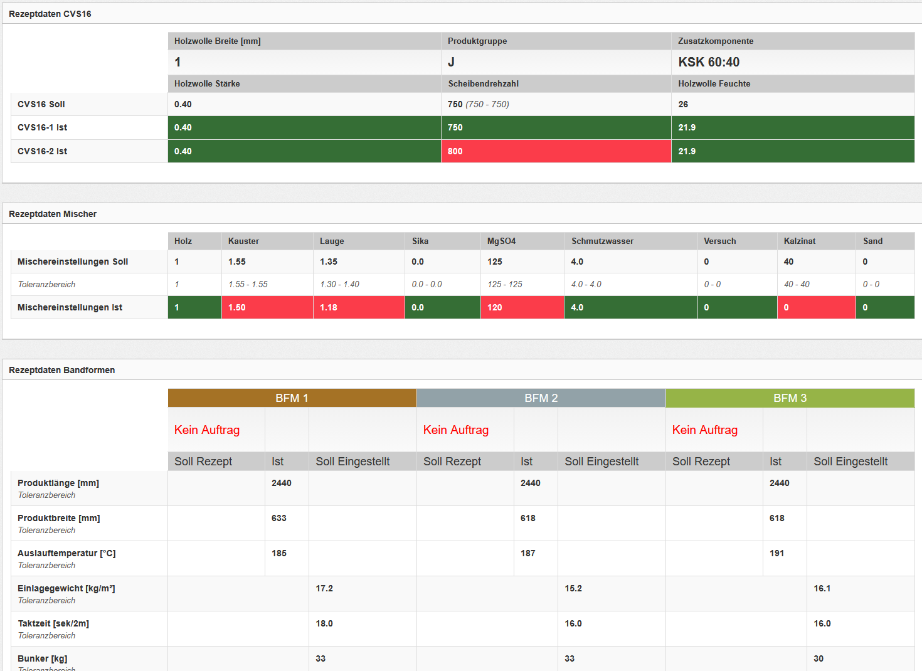Click Kein Auftrag under BFM 3
Viewport: 922px width, 671px height.
pos(705,430)
